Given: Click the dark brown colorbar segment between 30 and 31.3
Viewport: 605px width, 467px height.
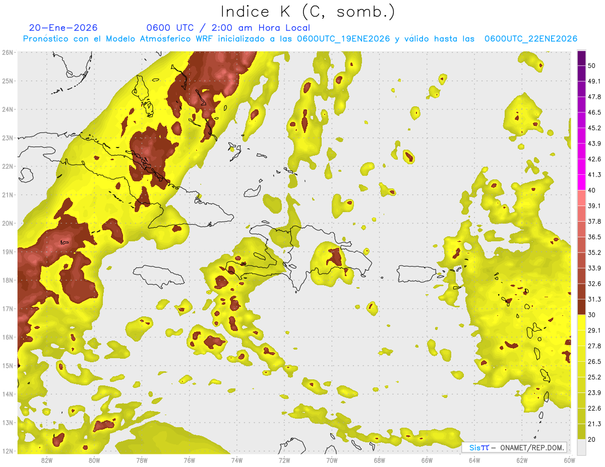Looking at the screenshot, I should 581,307.
